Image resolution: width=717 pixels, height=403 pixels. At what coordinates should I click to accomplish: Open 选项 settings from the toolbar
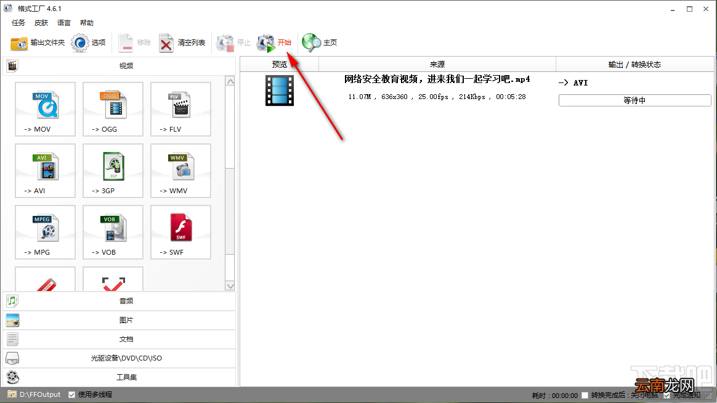click(x=89, y=43)
